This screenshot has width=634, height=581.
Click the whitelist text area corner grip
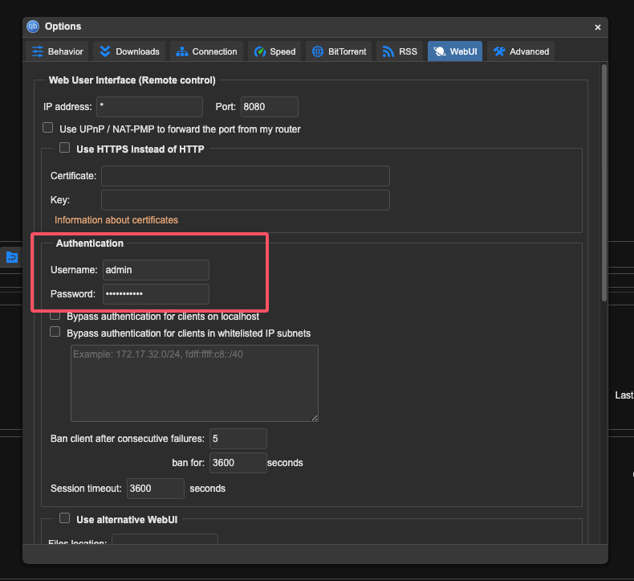[x=315, y=418]
